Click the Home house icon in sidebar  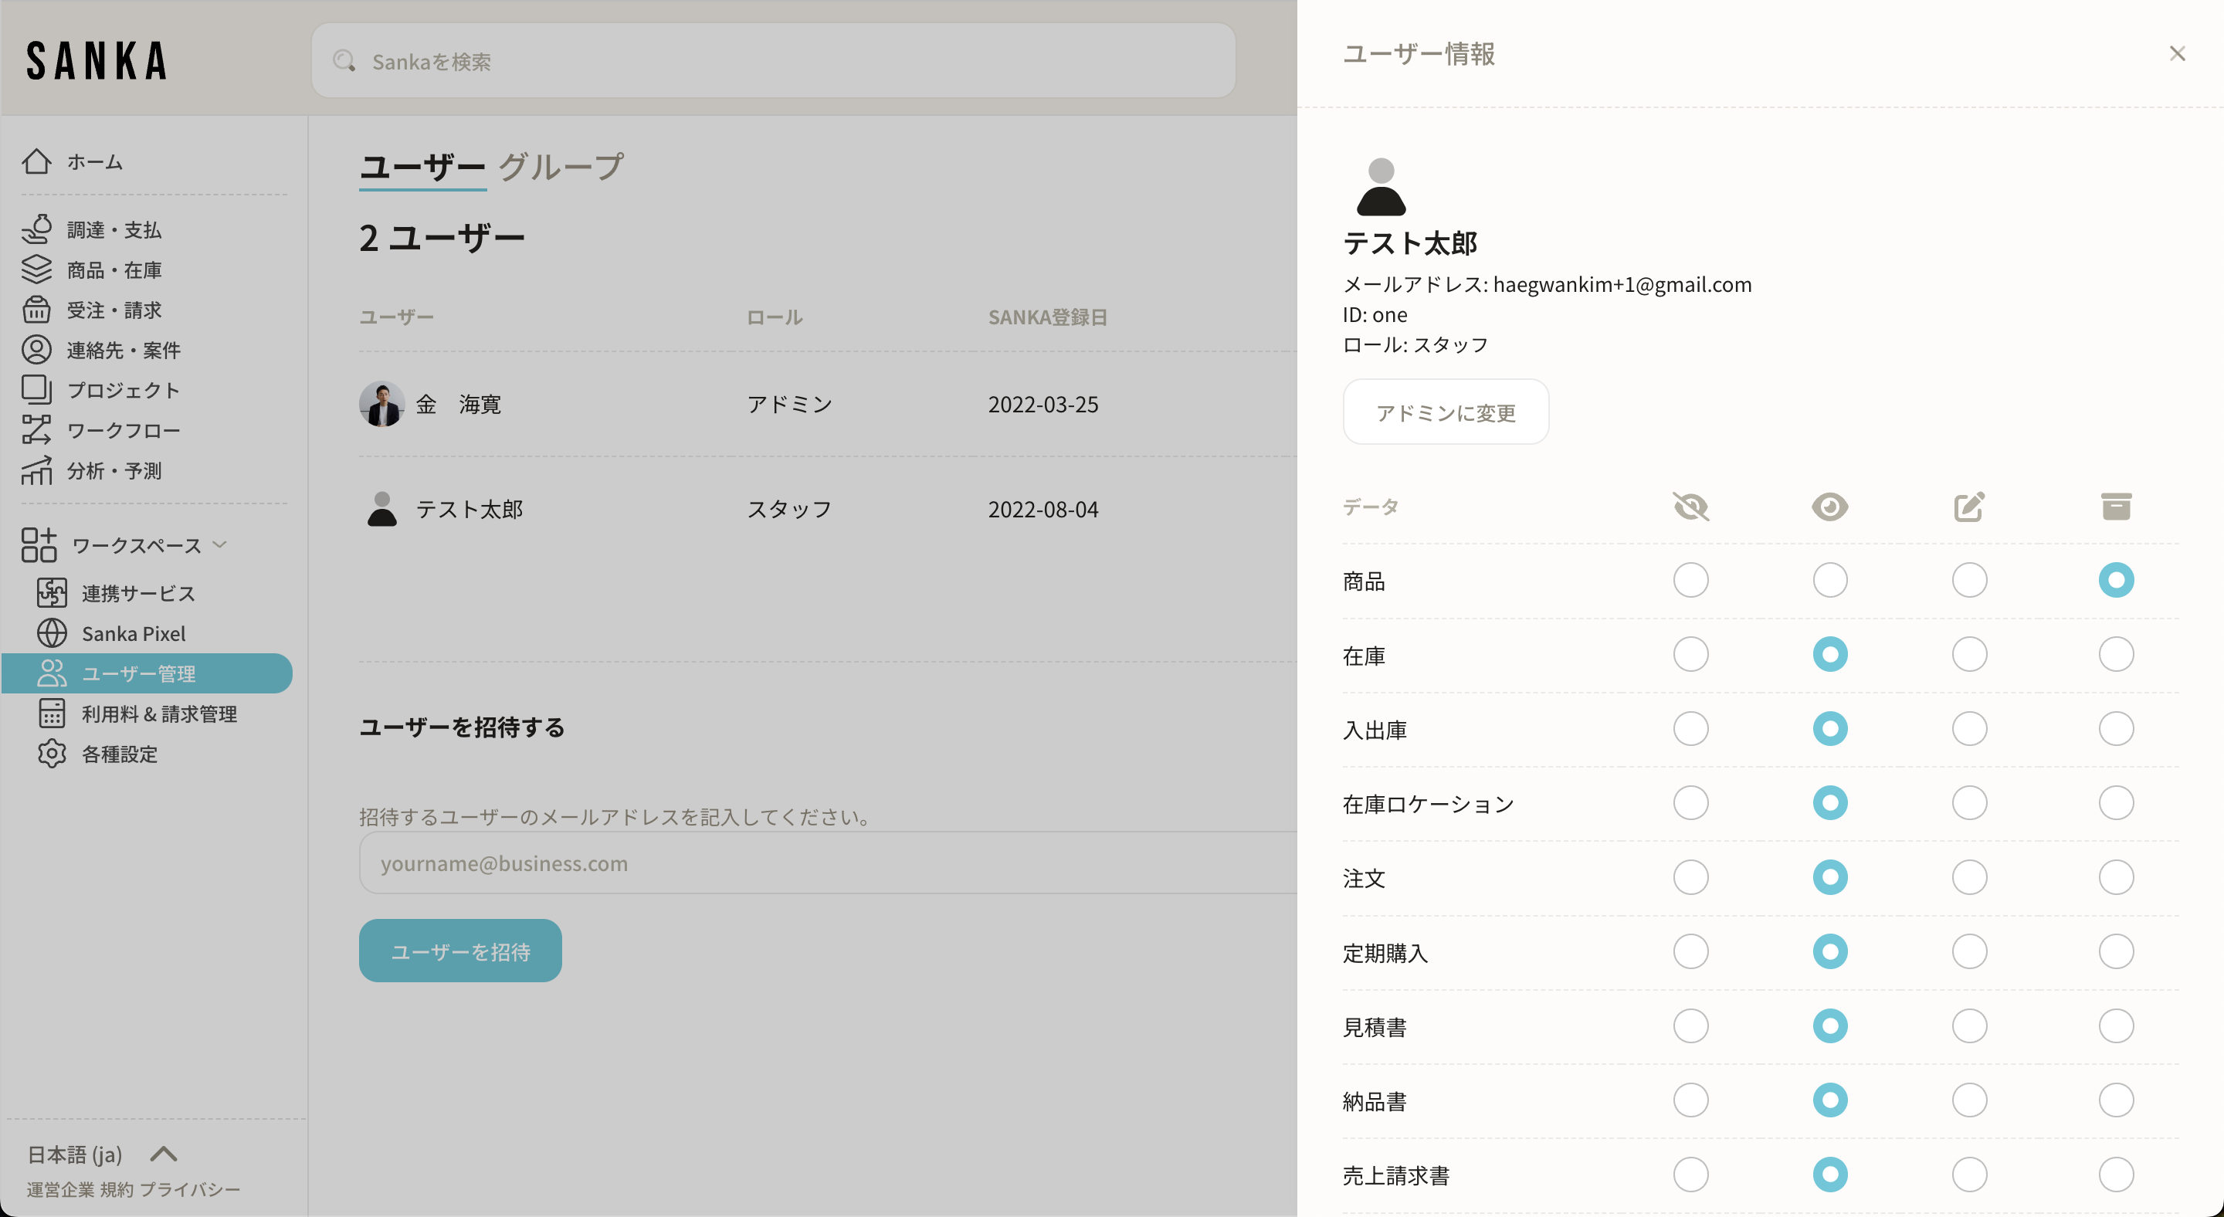point(36,161)
